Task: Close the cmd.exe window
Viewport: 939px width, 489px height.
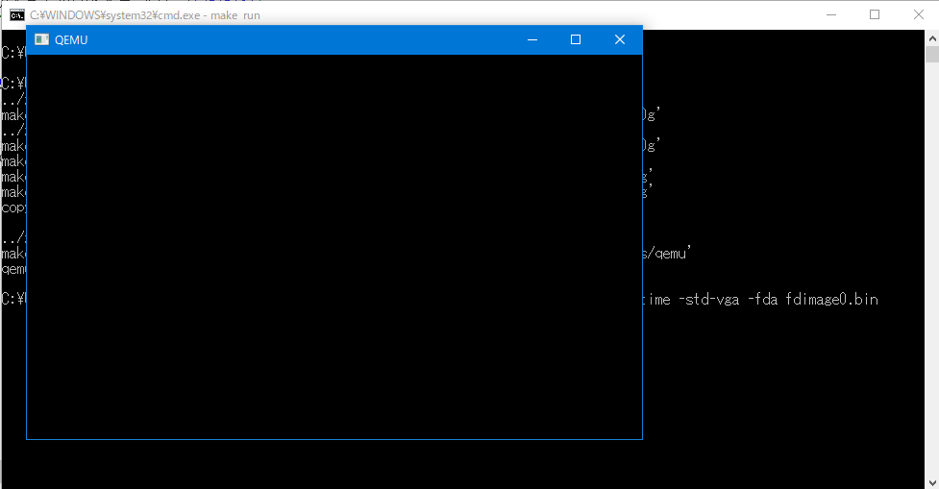Action: click(919, 14)
